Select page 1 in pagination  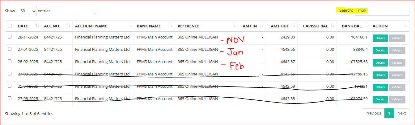point(389,113)
